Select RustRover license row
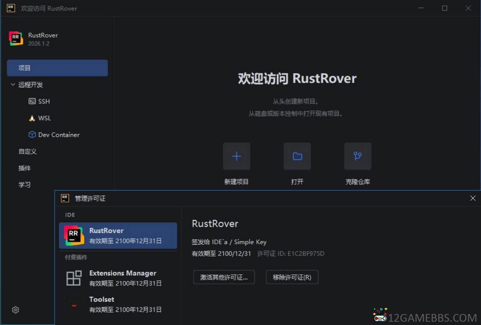Image resolution: width=481 pixels, height=325 pixels. (x=118, y=235)
